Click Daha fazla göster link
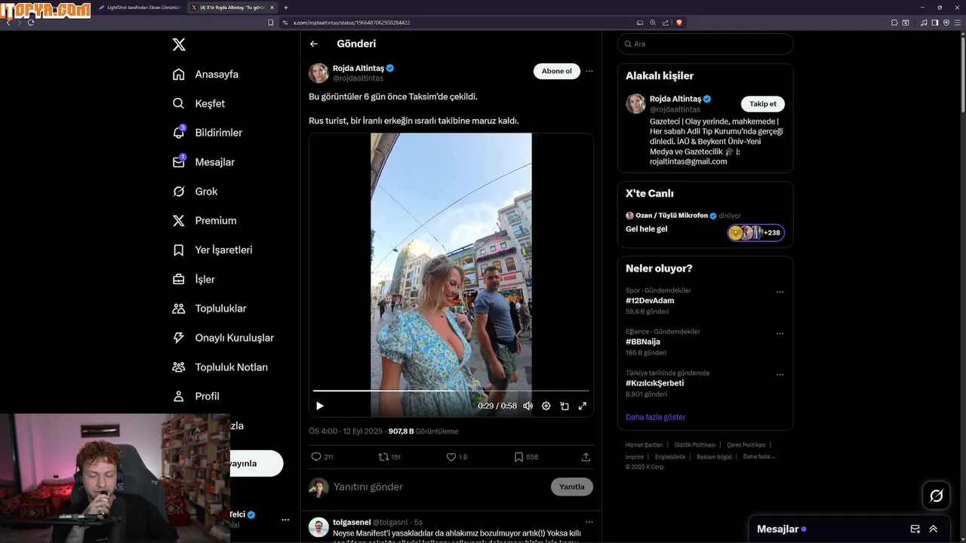This screenshot has width=966, height=543. (656, 417)
